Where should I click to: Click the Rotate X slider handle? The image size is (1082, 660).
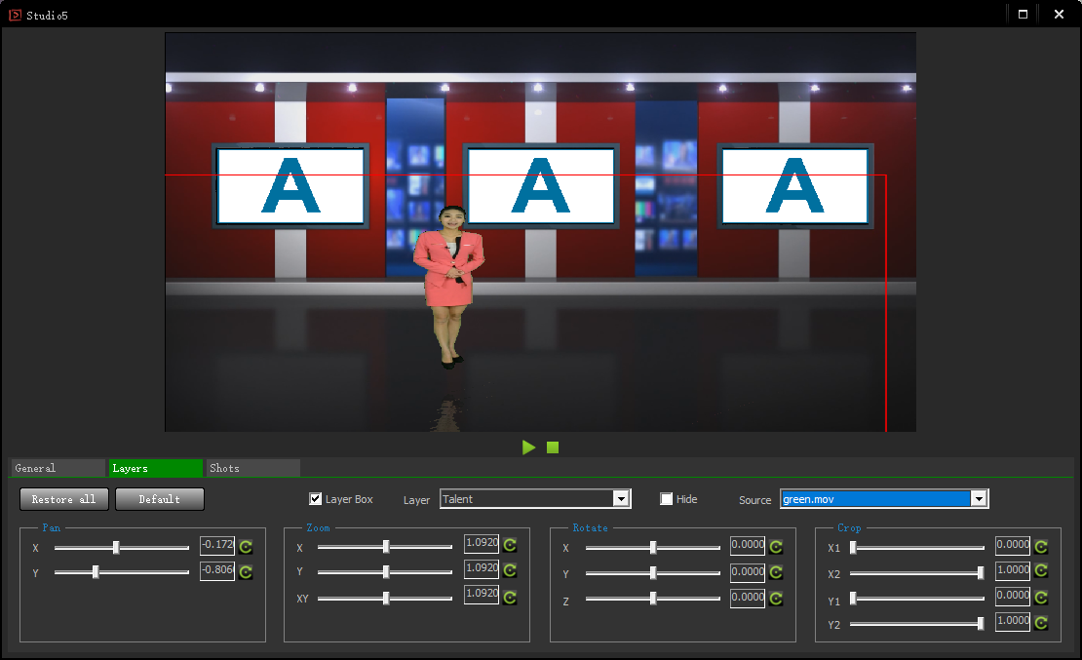pyautogui.click(x=653, y=548)
